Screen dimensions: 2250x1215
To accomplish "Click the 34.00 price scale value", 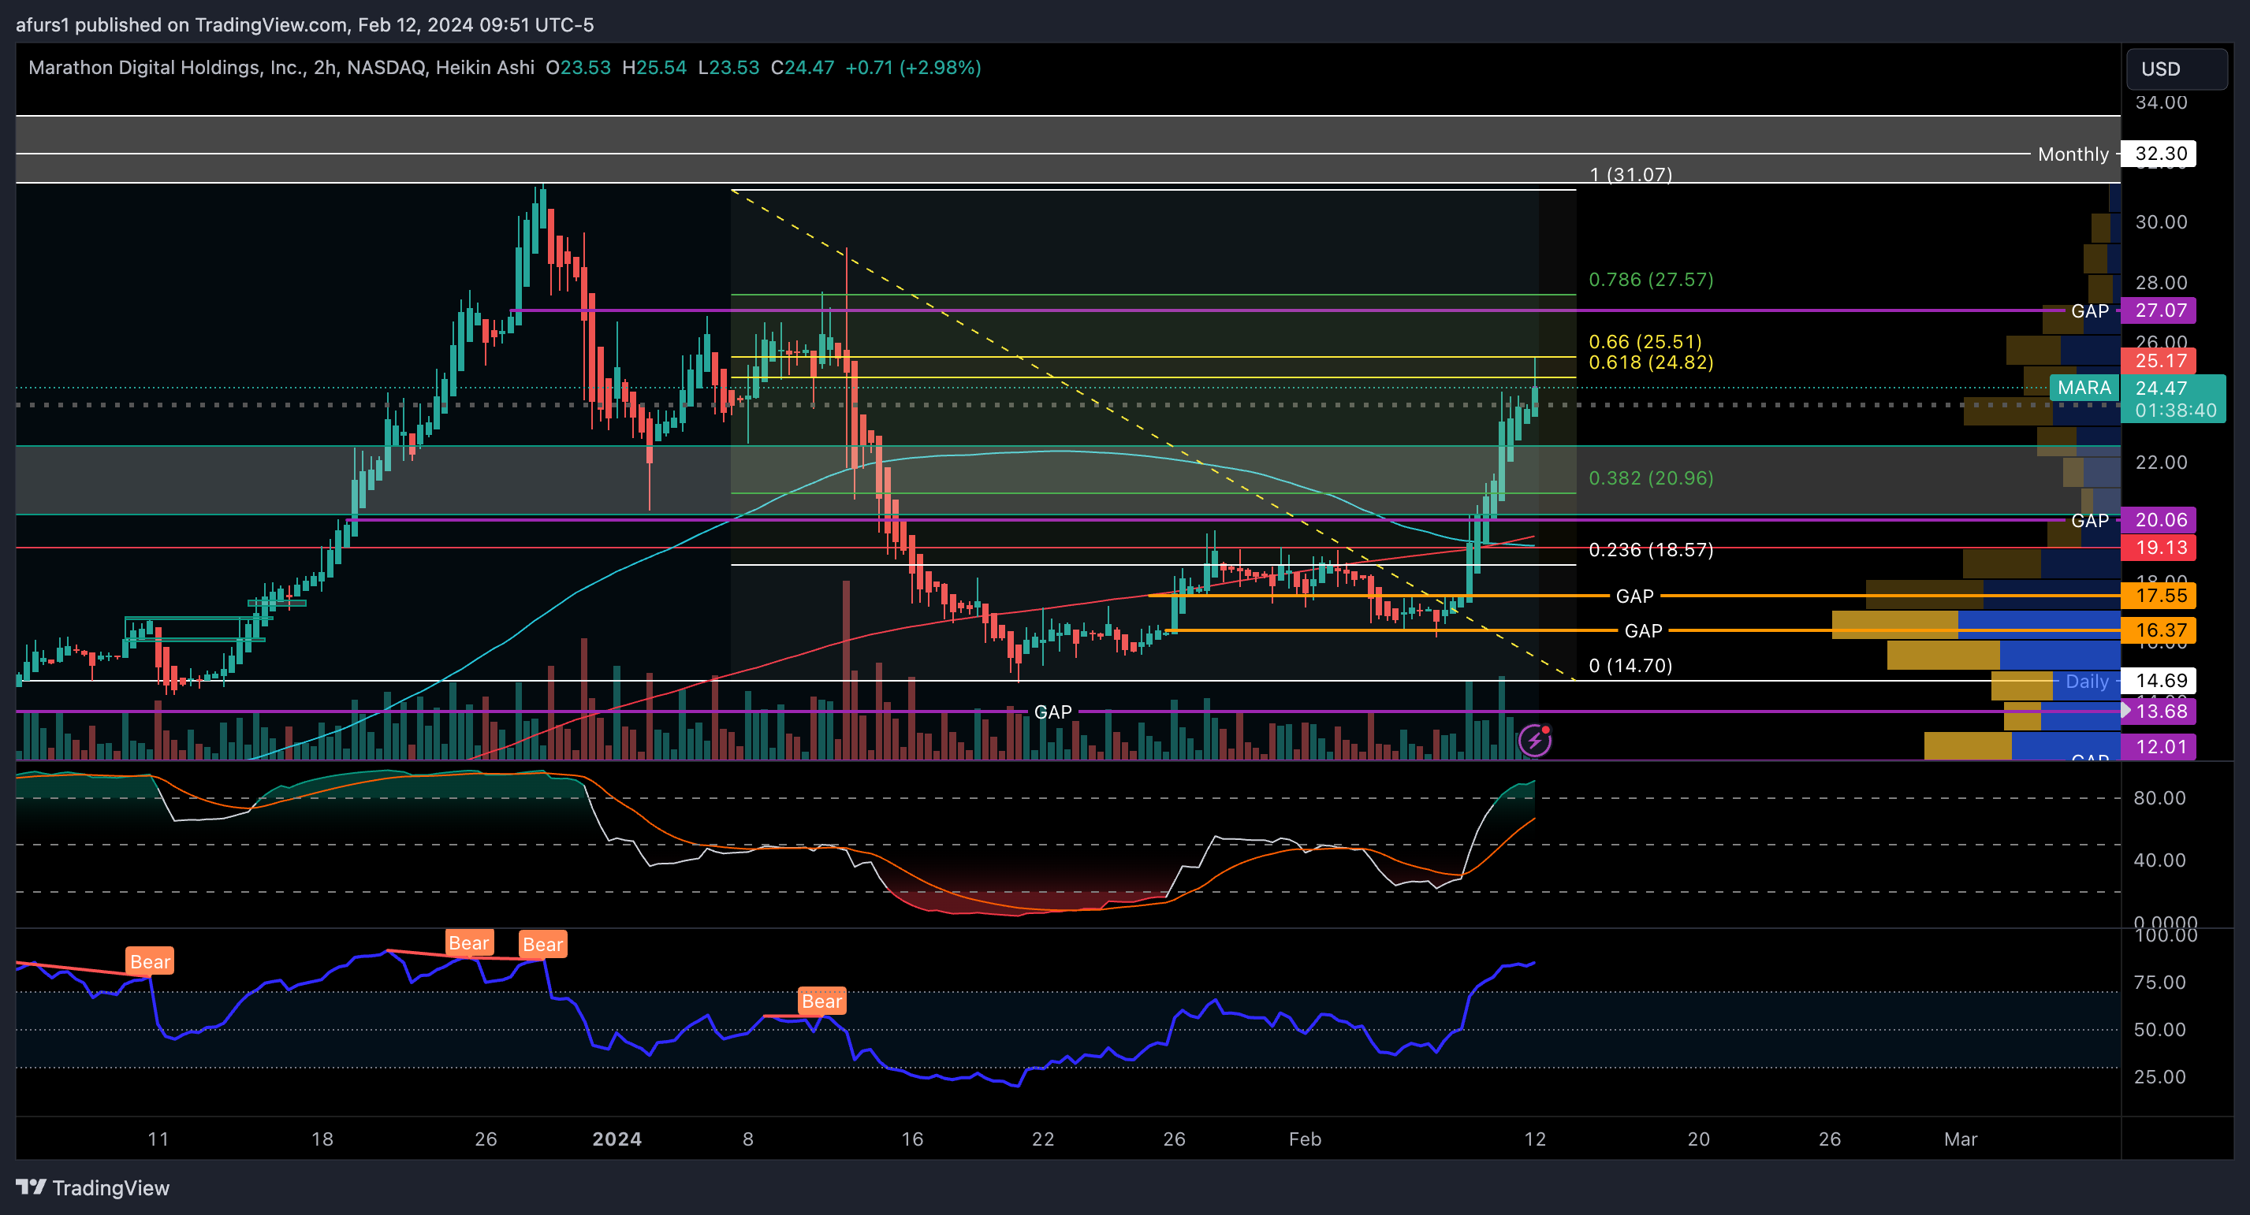I will 2161,103.
